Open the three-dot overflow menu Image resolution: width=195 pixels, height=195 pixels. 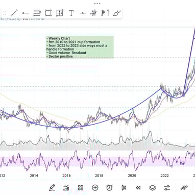(x=97, y=4)
